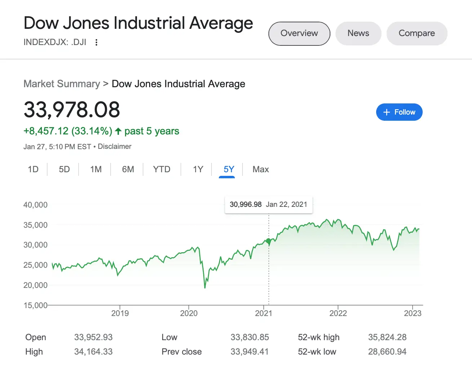Switch chart to 5D range
Screen dimensions: 472x369
coord(64,169)
